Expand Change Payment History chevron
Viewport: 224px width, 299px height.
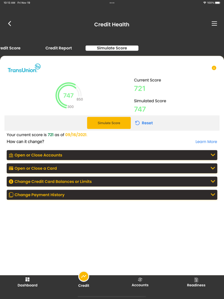click(213, 195)
